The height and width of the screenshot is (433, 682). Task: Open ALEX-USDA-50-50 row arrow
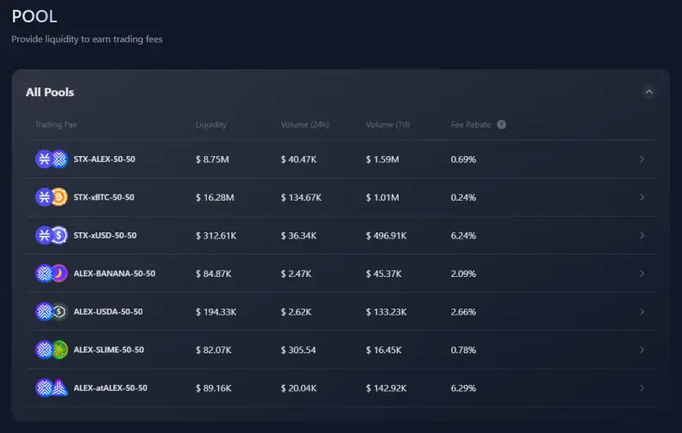coord(642,312)
